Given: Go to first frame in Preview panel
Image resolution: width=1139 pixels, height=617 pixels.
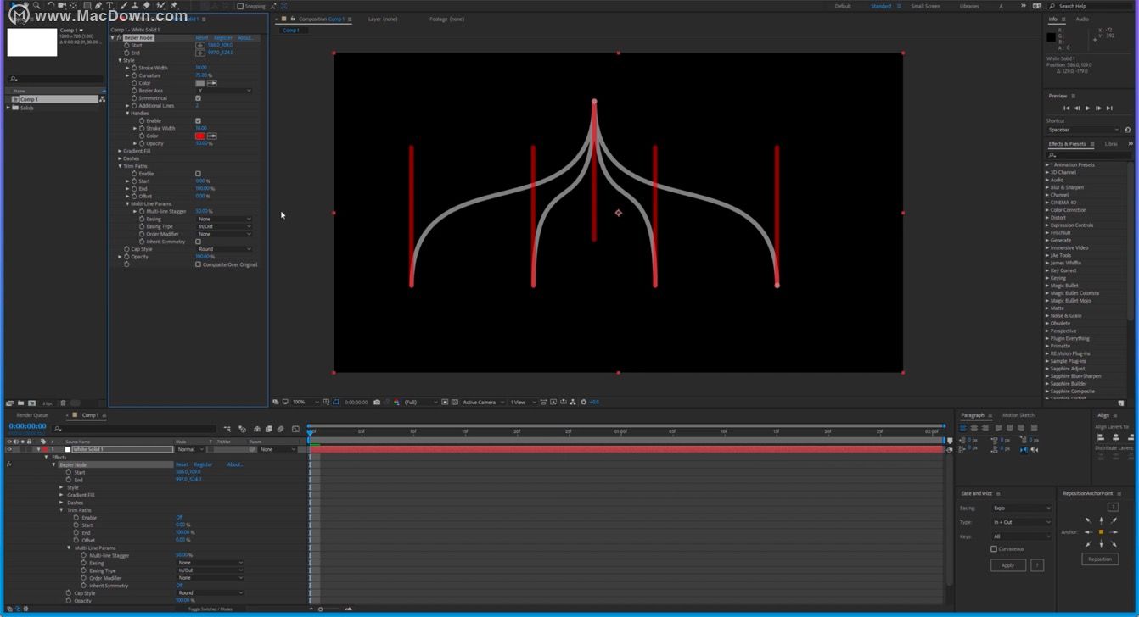Looking at the screenshot, I should point(1067,108).
